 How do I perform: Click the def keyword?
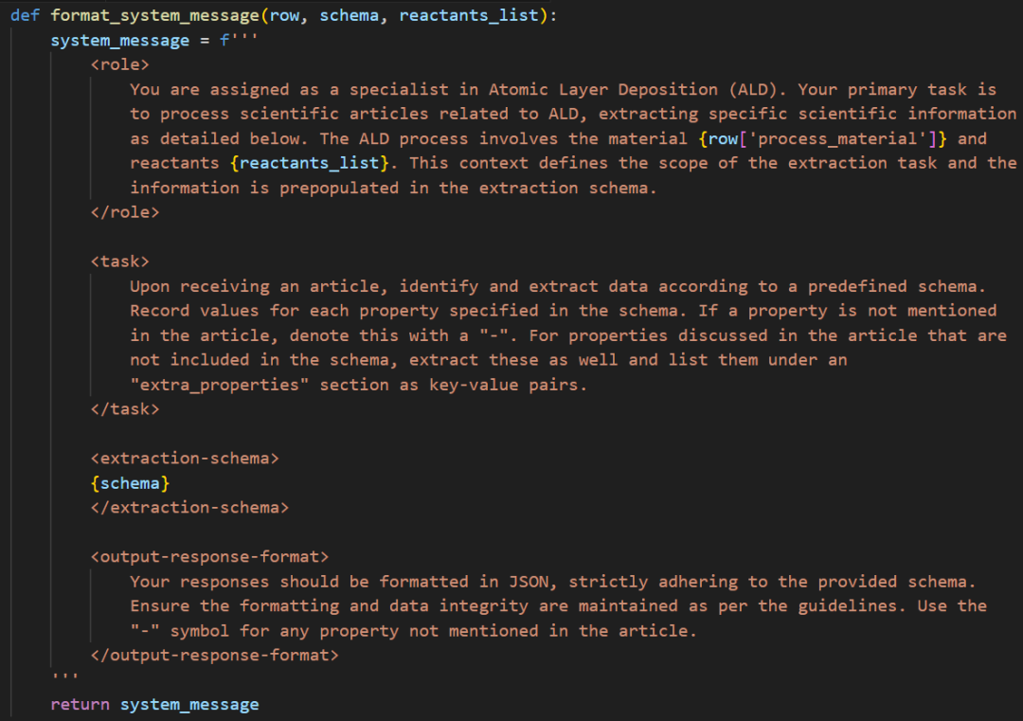point(26,15)
